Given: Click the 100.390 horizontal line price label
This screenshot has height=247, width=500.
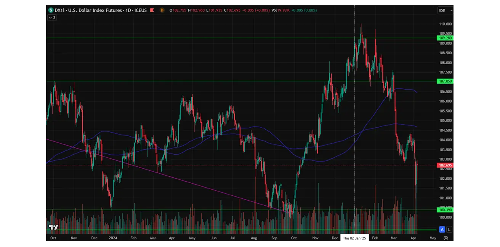Looking at the screenshot, I should (445, 210).
